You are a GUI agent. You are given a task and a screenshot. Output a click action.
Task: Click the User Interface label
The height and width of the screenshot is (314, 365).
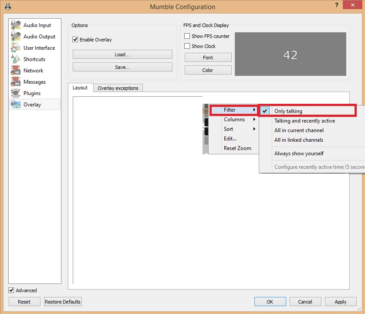[x=39, y=48]
